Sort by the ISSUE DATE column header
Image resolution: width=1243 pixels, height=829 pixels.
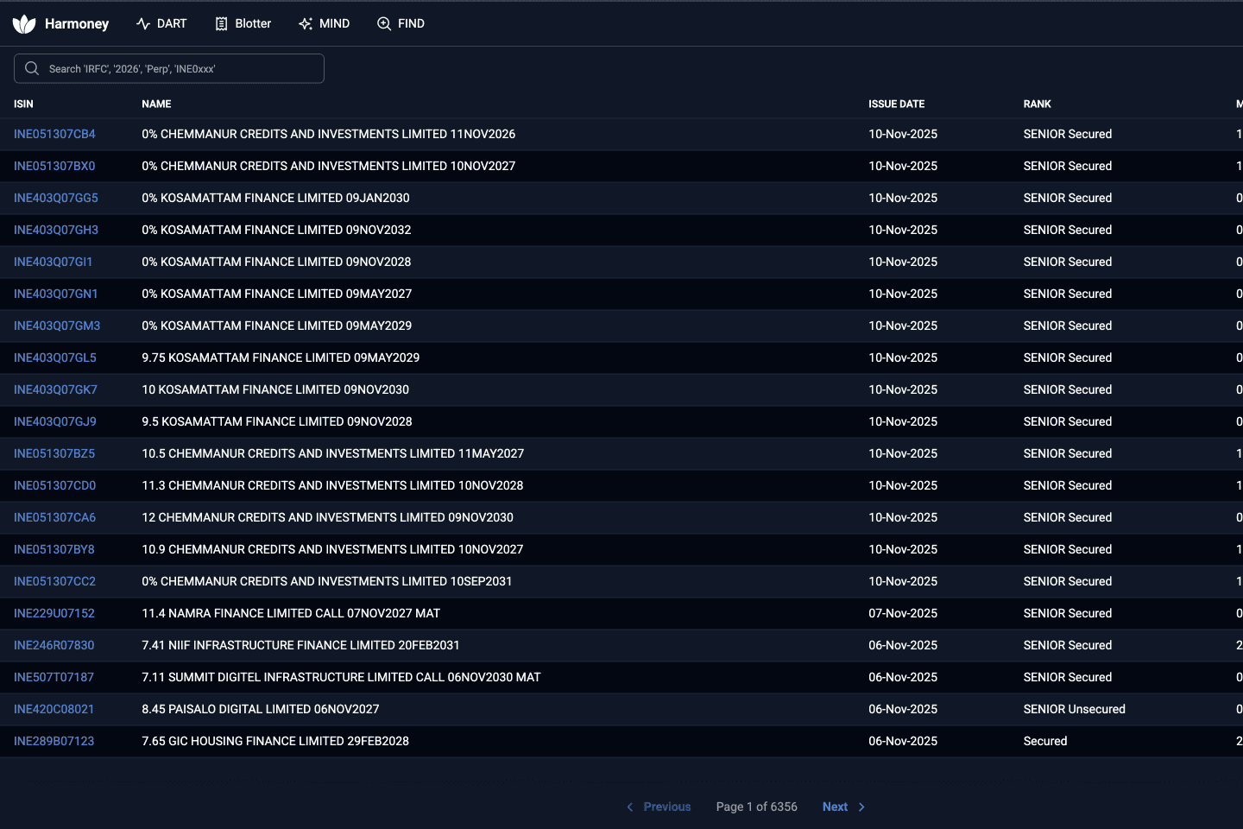coord(896,104)
